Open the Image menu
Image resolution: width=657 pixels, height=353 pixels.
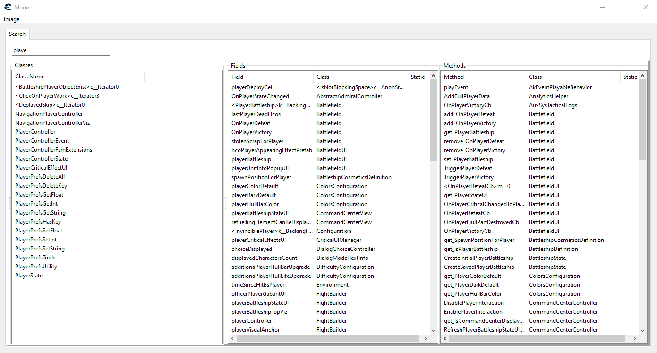pyautogui.click(x=12, y=19)
